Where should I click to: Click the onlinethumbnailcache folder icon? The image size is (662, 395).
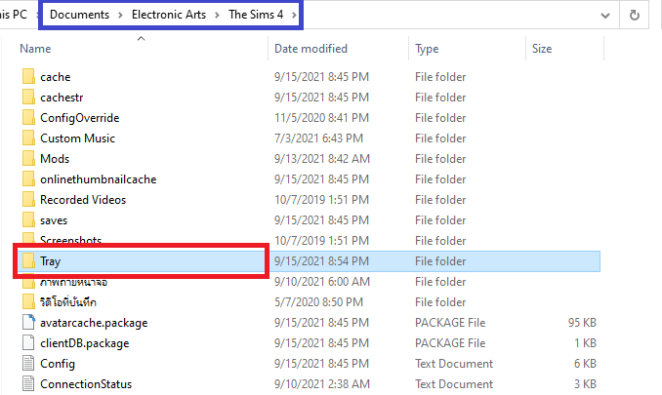click(28, 179)
